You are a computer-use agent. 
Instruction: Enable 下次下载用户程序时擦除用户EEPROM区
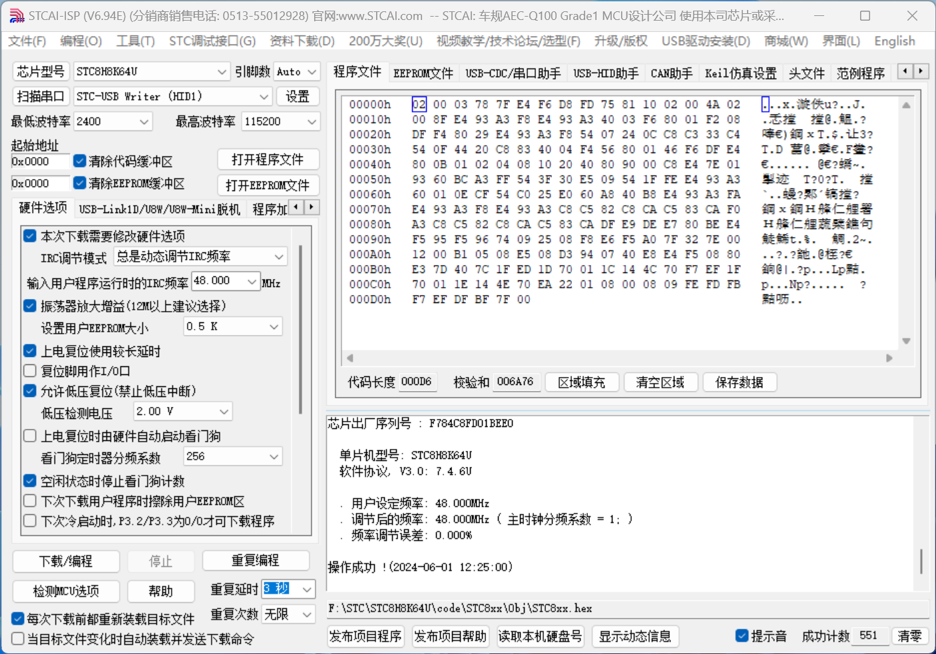[29, 501]
